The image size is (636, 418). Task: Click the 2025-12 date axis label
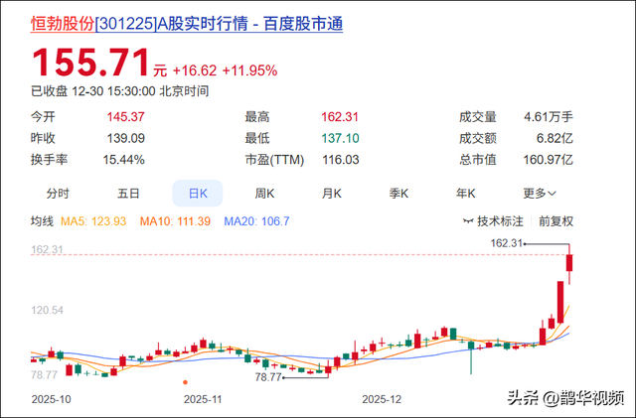(382, 399)
